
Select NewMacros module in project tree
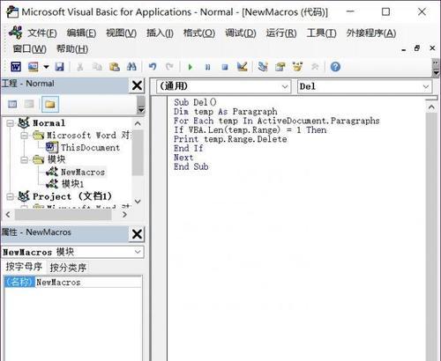(83, 172)
